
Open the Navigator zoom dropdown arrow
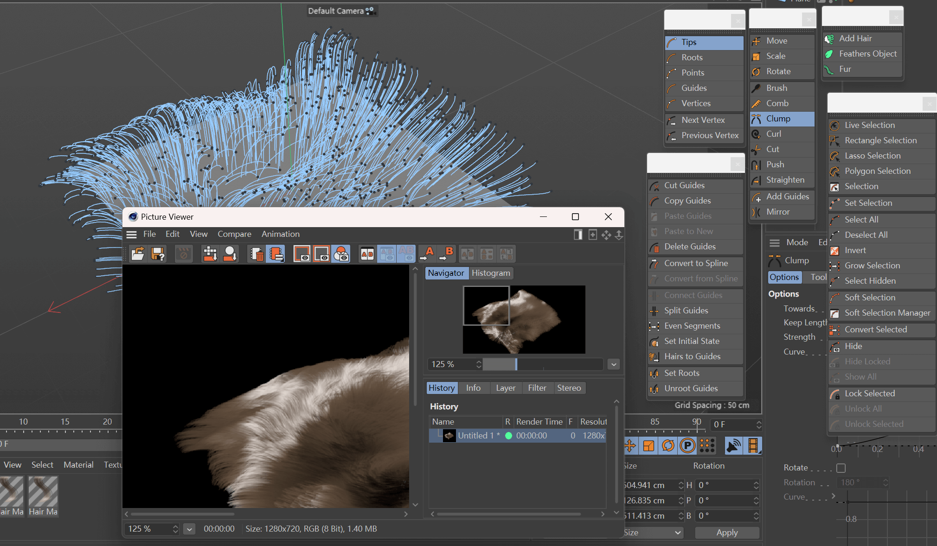click(x=614, y=364)
